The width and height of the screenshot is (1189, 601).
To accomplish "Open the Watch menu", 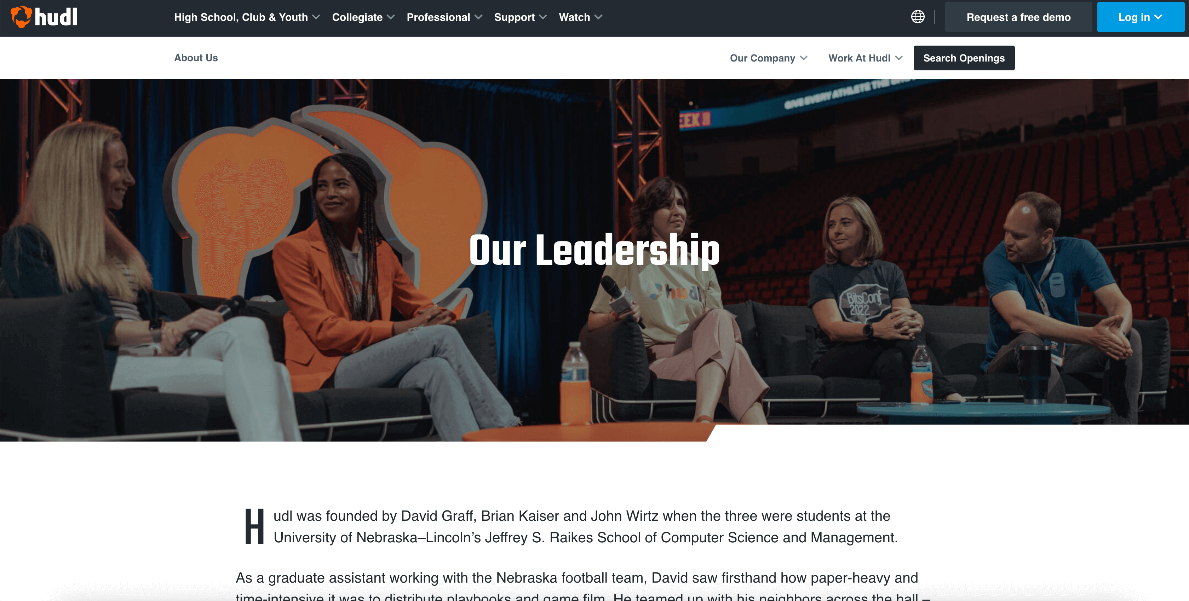I will (x=580, y=17).
